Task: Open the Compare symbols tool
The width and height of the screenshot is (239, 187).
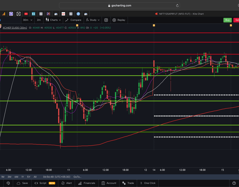Action: point(73,20)
